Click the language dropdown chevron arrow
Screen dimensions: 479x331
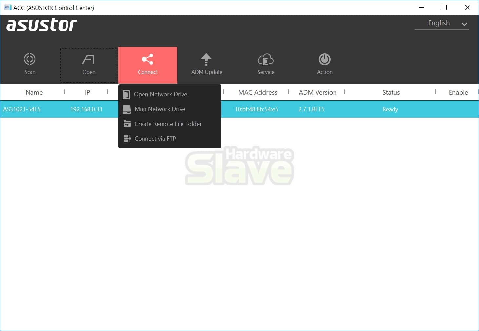[464, 24]
